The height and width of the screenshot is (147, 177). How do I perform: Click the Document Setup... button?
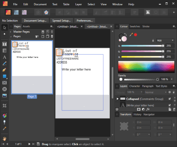[35, 20]
